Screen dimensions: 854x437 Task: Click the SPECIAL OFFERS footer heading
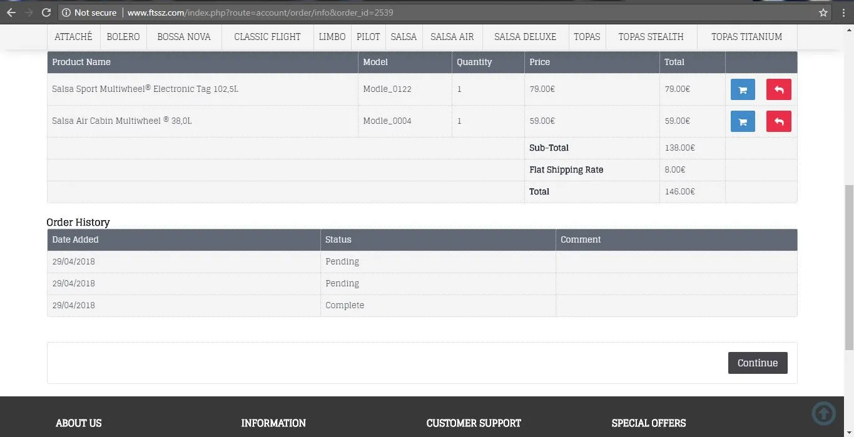coord(649,423)
